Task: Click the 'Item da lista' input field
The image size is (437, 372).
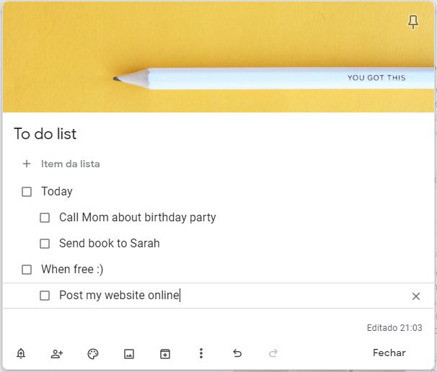Action: tap(71, 164)
